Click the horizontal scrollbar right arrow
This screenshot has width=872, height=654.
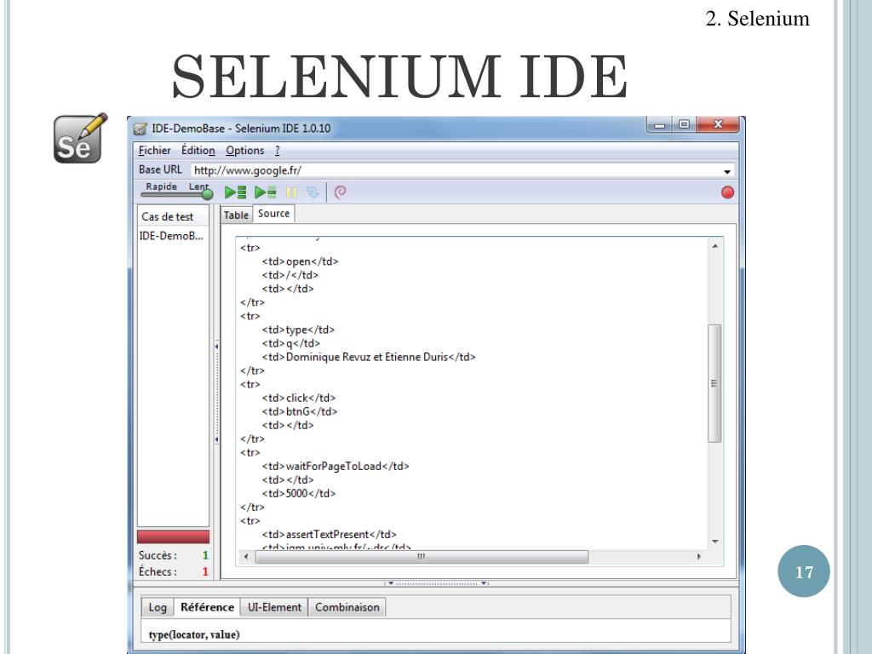tap(699, 556)
